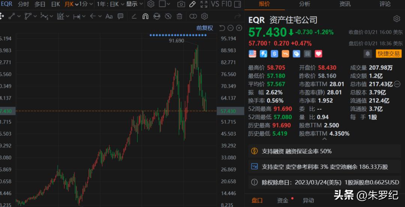The height and width of the screenshot is (207, 405).
Task: Click more options next to 总市值
Action: (x=397, y=83)
